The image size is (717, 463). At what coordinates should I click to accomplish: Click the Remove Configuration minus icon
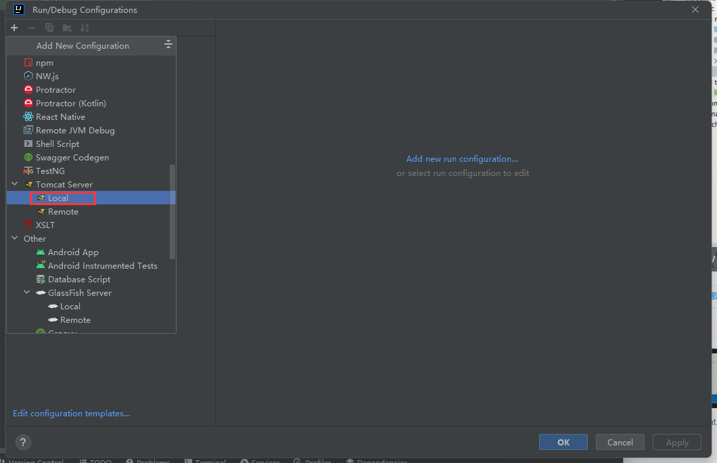[x=31, y=28]
